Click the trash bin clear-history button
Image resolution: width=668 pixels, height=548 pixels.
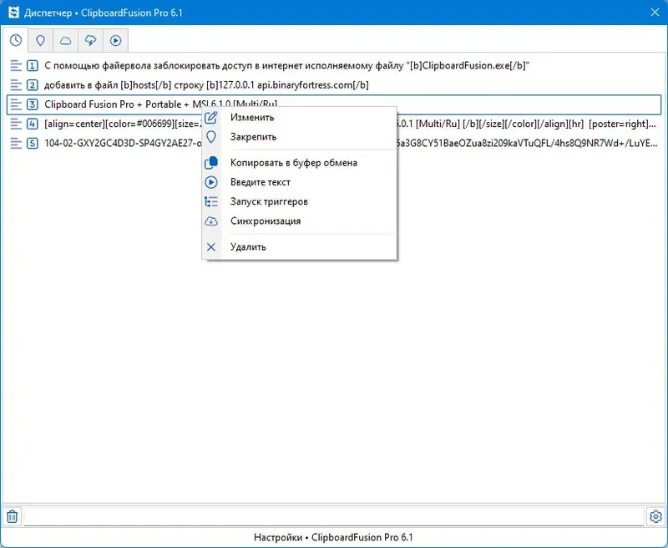point(13,516)
